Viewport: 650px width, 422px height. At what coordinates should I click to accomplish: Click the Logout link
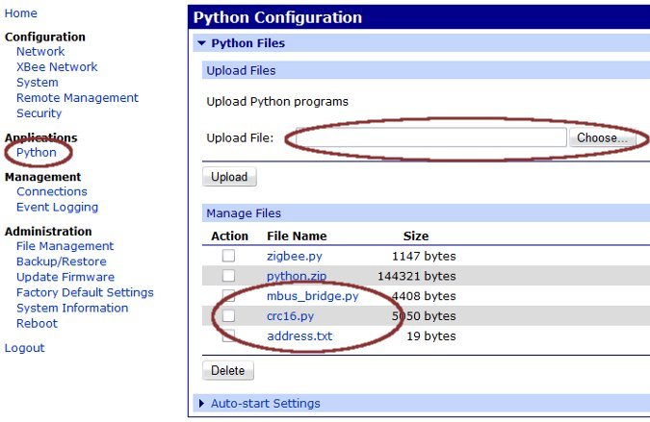24,348
